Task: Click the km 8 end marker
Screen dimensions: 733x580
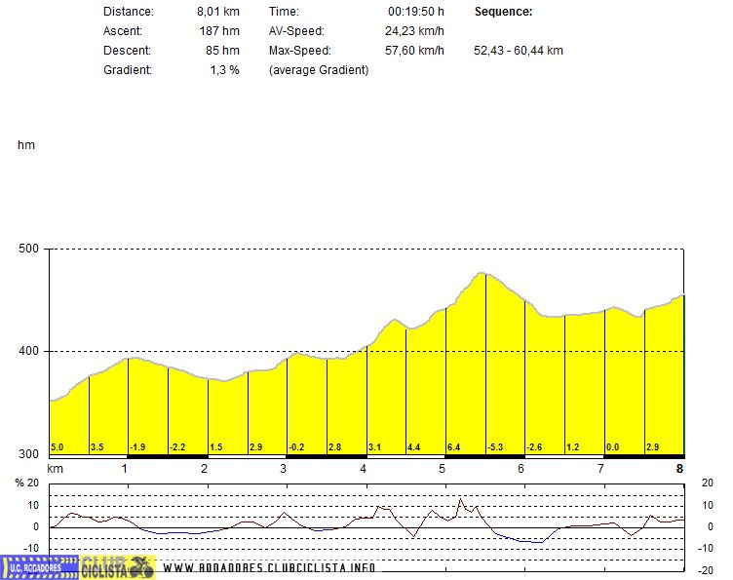Action: 679,469
